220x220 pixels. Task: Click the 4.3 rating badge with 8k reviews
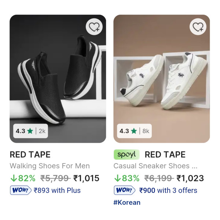134,131
